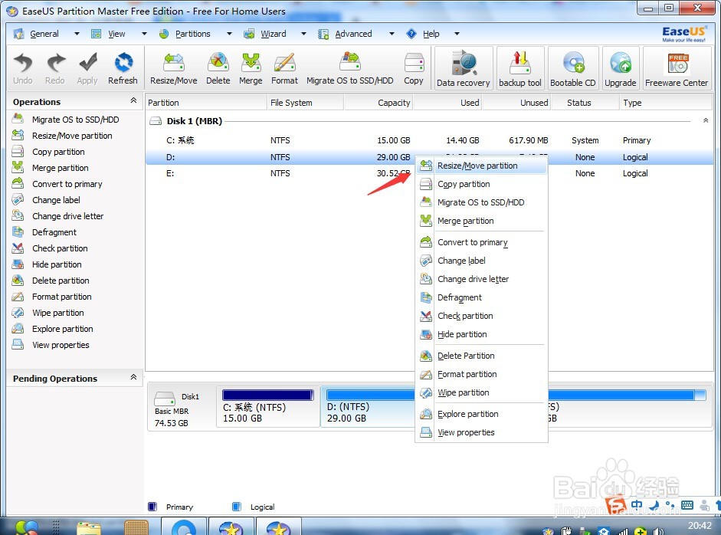Select Check partition in Operations sidebar
The image size is (721, 535).
click(x=60, y=248)
